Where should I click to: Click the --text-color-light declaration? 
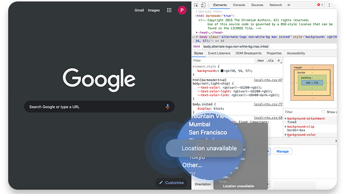click(235, 91)
